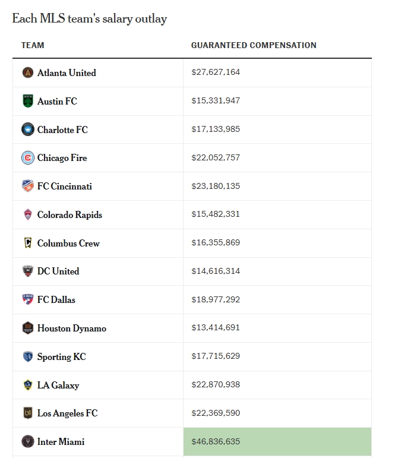
Task: Click the Colorado Rapids logo
Action: coord(27,214)
